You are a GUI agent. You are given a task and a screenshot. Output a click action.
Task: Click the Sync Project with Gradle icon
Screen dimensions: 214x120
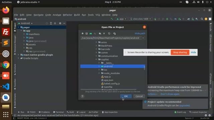[x=189, y=19]
